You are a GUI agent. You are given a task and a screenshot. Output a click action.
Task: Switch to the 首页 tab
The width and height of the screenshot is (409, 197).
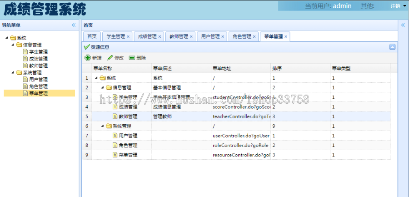coord(91,36)
